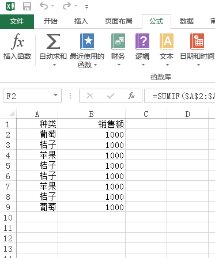215x258 pixels.
Task: Open the 日期和时间 functions icon
Action: (x=197, y=41)
